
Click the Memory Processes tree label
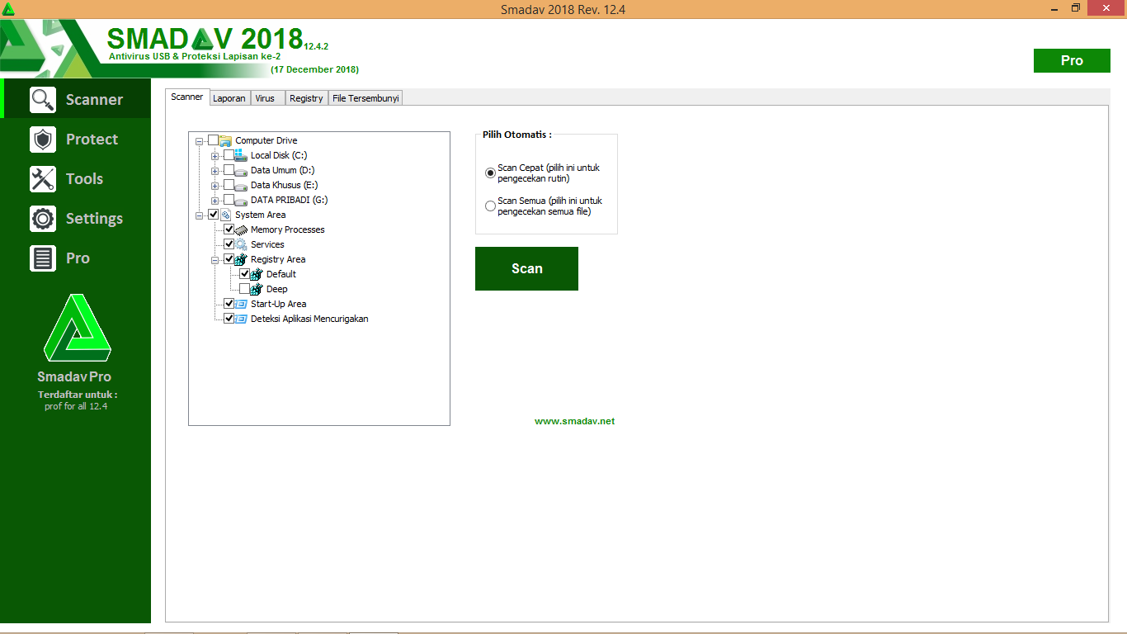(288, 229)
